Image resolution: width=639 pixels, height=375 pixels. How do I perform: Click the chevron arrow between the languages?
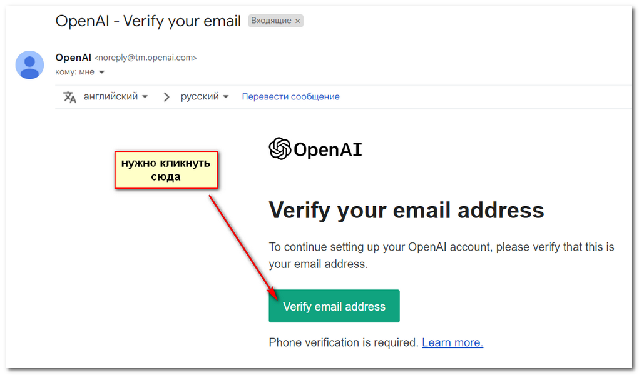[x=166, y=97]
